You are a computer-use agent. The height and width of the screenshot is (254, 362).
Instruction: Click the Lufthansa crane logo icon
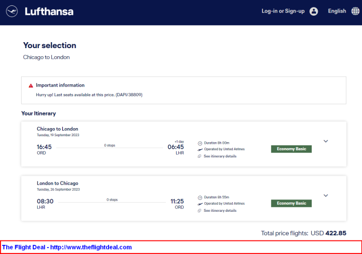(12, 11)
